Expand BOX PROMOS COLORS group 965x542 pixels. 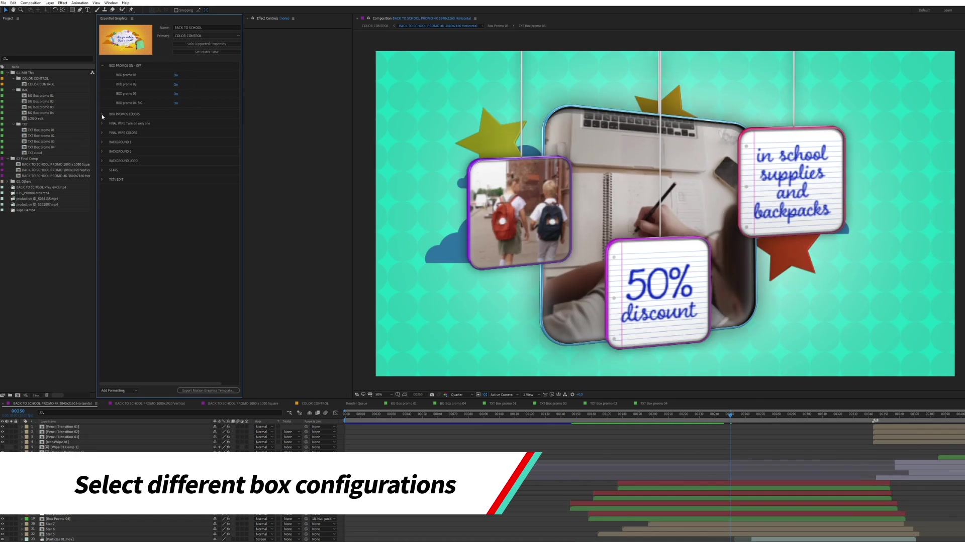102,114
